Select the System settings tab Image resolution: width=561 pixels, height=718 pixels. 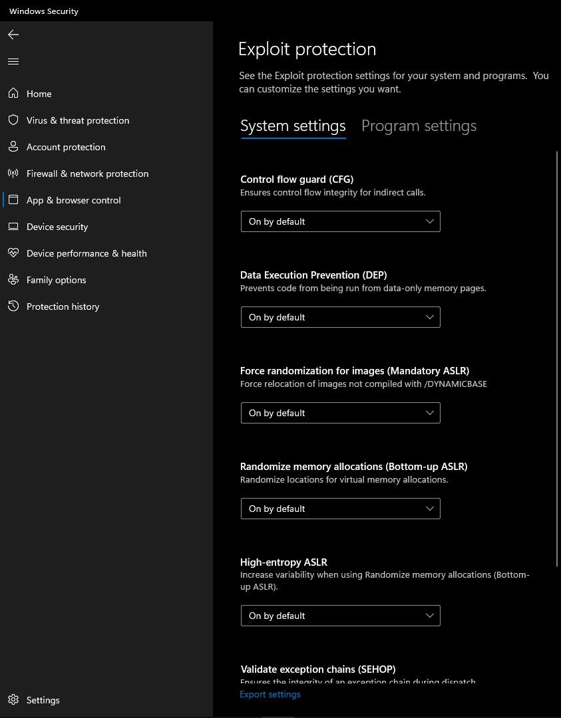pos(293,126)
